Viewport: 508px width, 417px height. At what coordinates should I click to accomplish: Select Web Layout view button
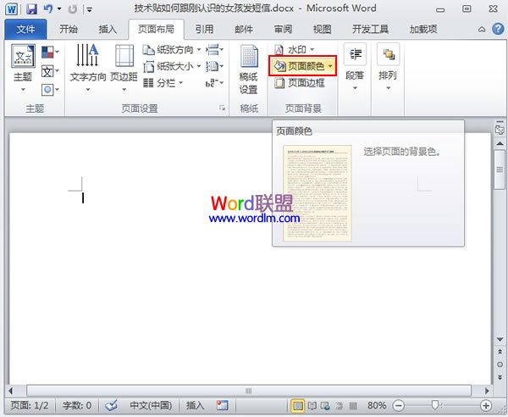(x=325, y=405)
